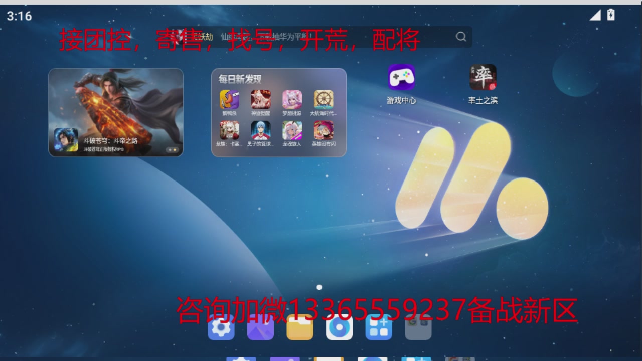Tap the 3:16 clock in the status bar
The width and height of the screenshot is (642, 361).
(19, 16)
